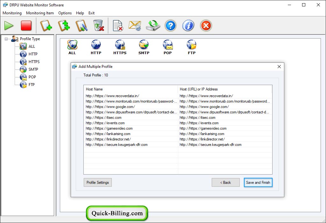The image size is (326, 223).
Task: Select the monitorusb.com row under Host Name
Action: click(131, 101)
